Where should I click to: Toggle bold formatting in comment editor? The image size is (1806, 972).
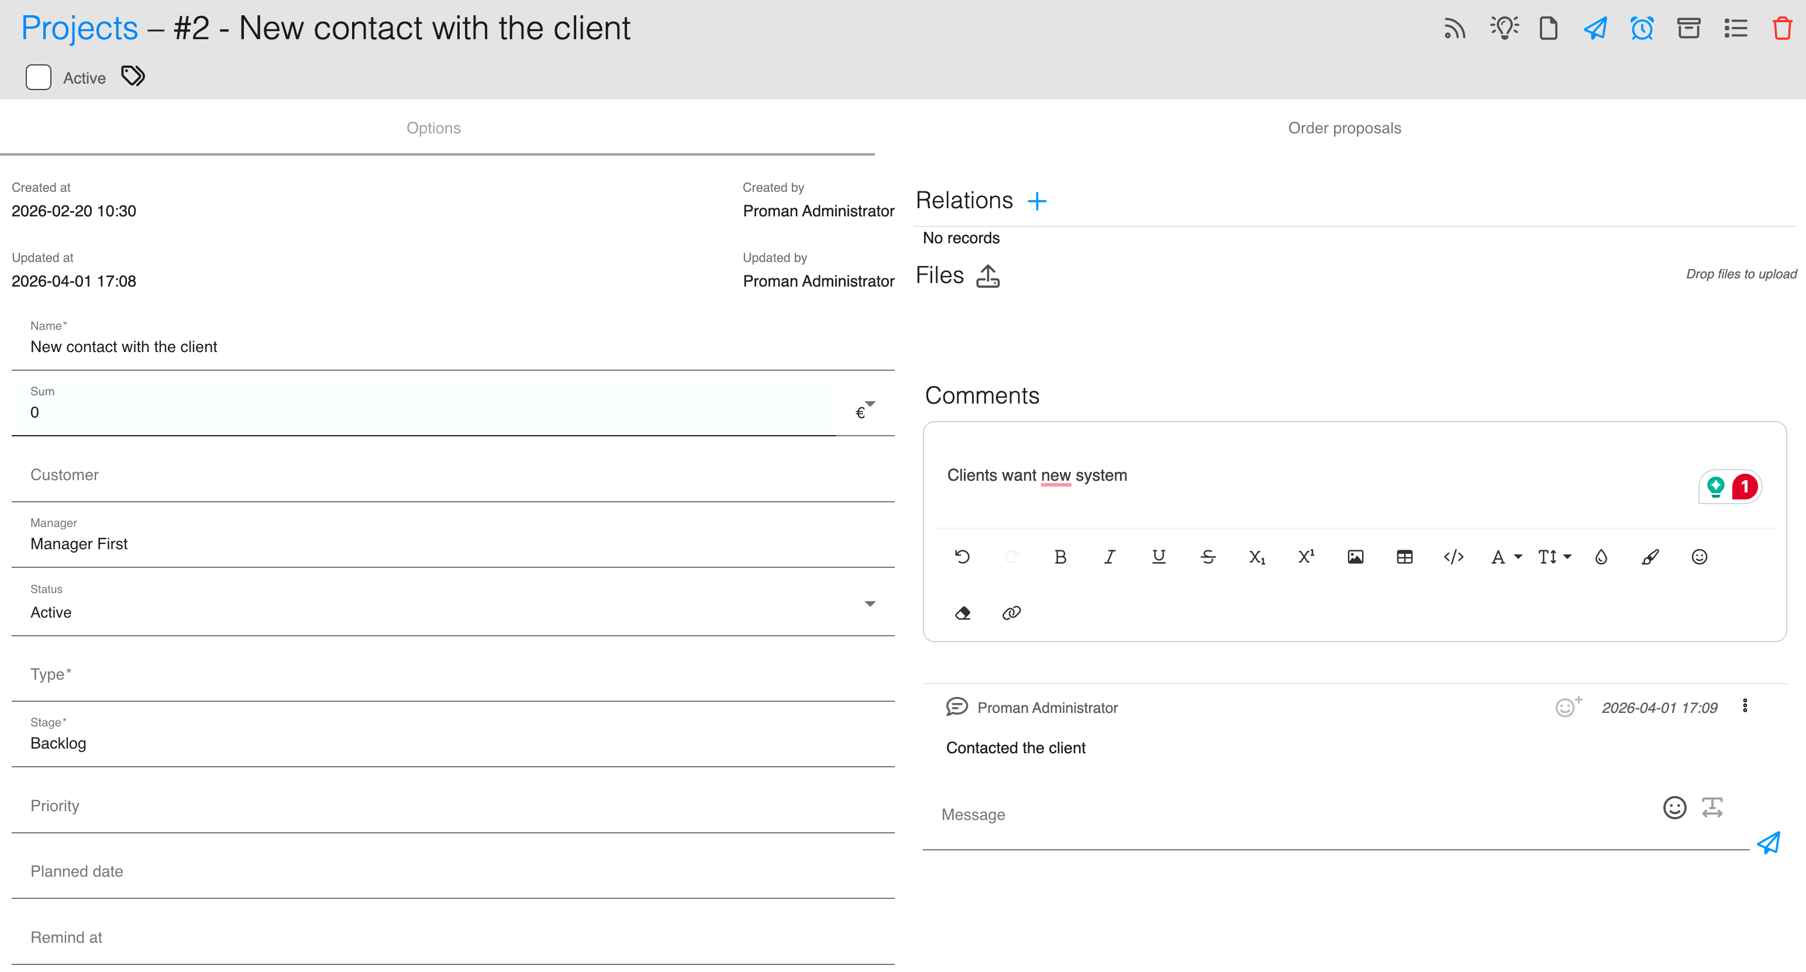[1060, 557]
